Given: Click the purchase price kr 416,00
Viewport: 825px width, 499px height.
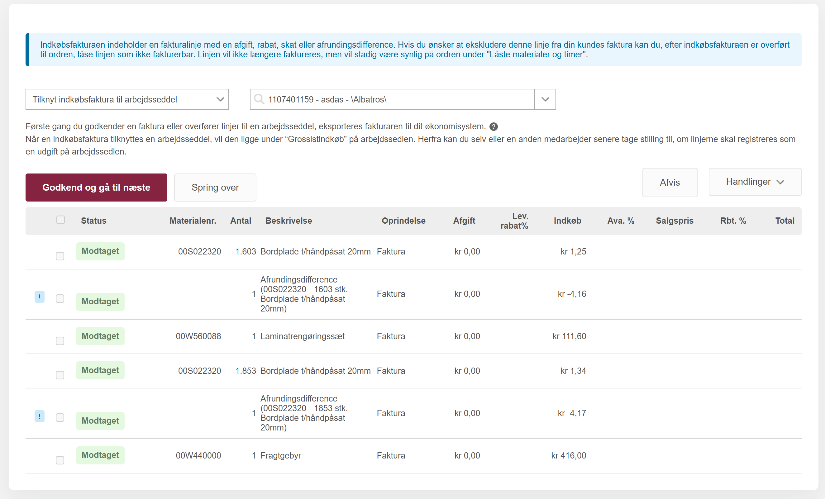Looking at the screenshot, I should click(x=569, y=455).
